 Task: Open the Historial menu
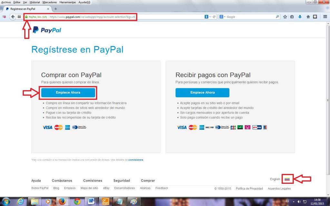coord(35,2)
